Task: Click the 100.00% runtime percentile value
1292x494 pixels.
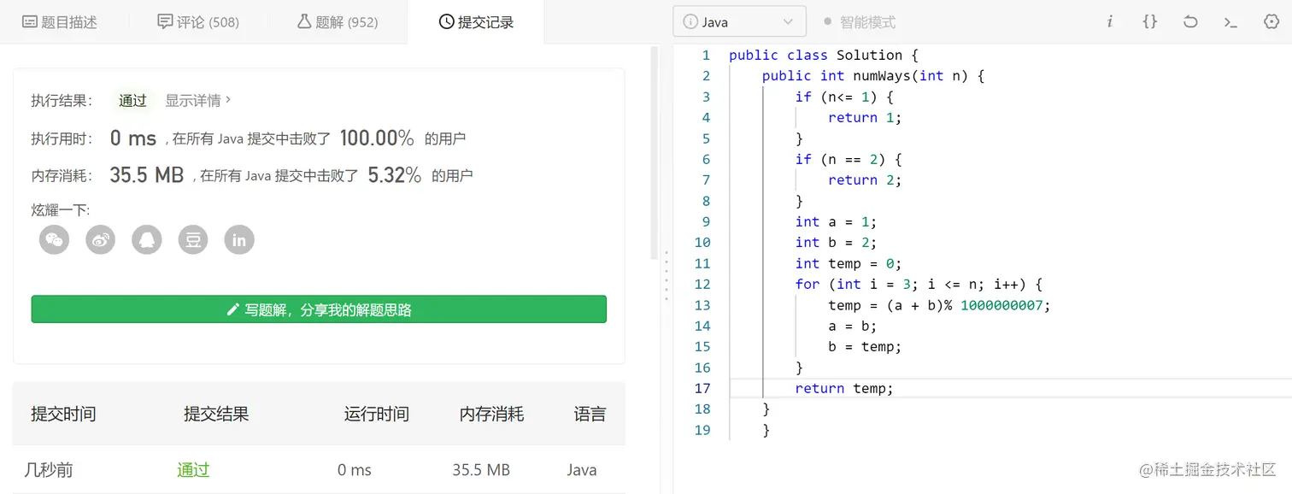Action: (377, 138)
